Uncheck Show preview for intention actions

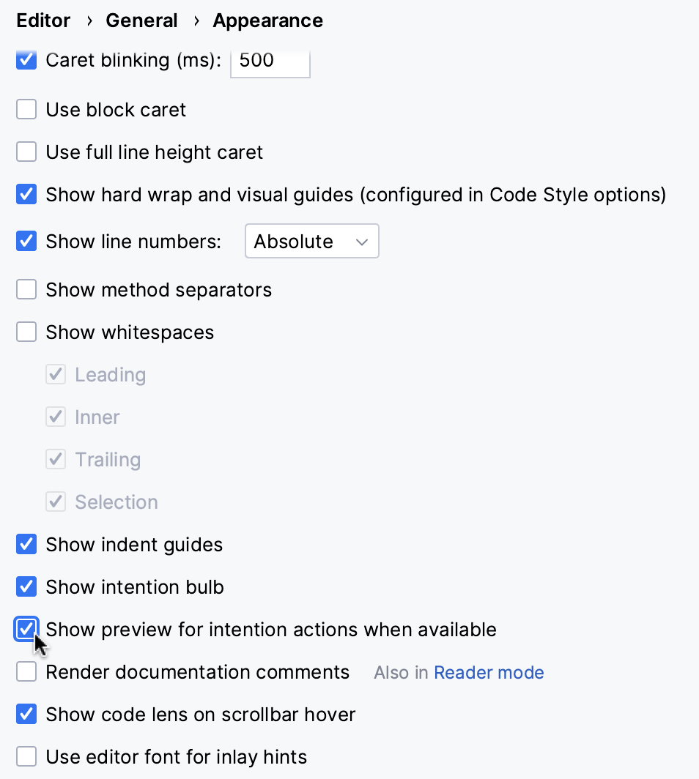coord(26,629)
